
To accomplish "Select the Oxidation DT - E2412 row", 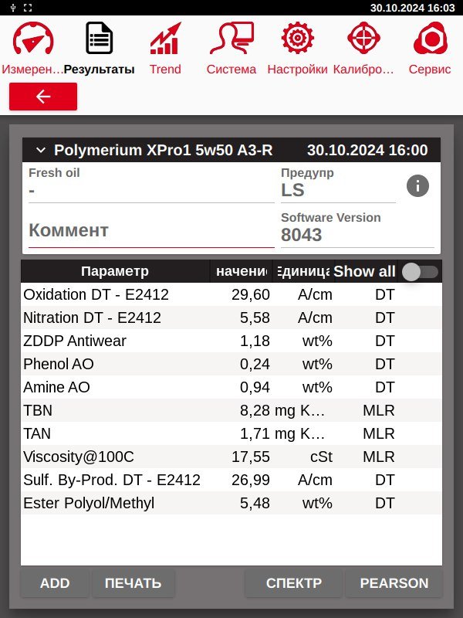I will point(231,294).
